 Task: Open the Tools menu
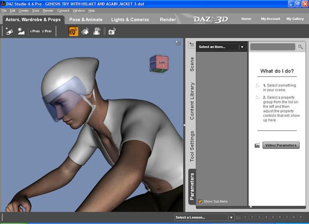pyautogui.click(x=36, y=11)
